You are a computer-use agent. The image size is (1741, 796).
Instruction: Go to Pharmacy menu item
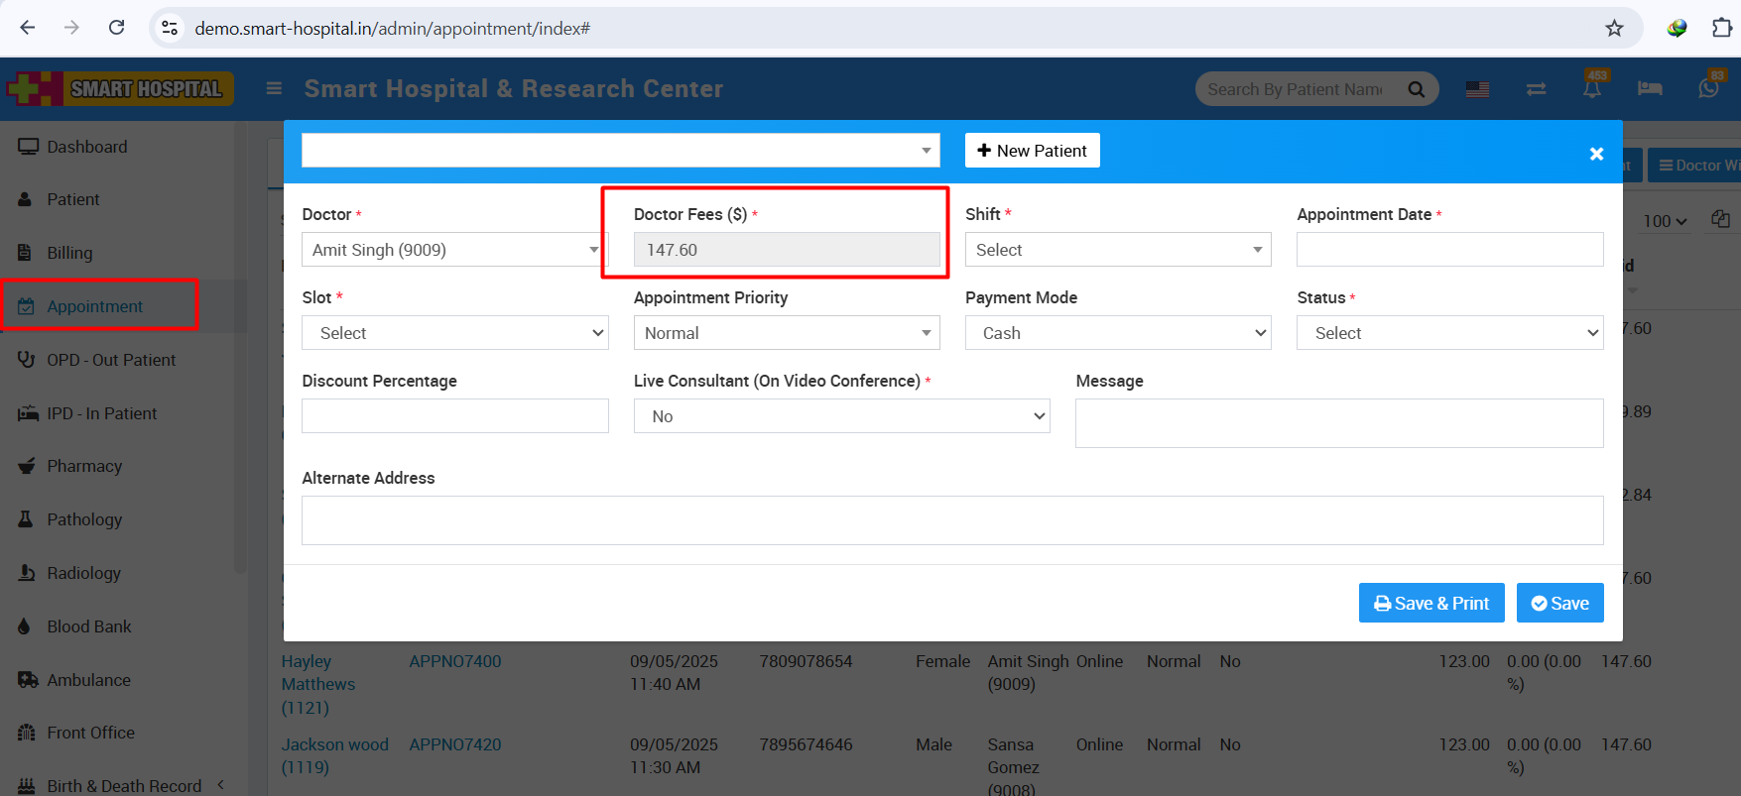(84, 466)
